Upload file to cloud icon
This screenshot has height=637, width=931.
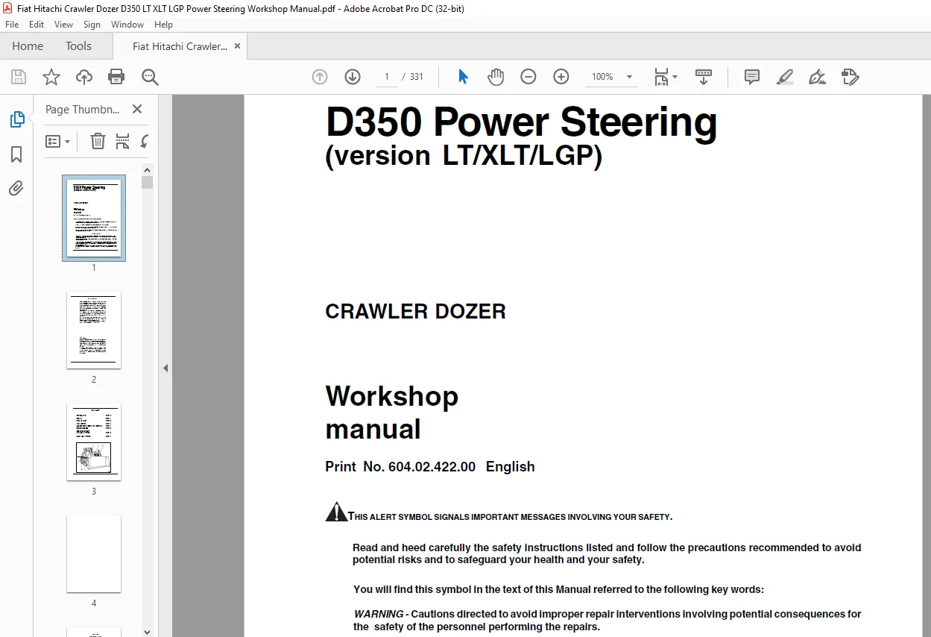[x=84, y=77]
